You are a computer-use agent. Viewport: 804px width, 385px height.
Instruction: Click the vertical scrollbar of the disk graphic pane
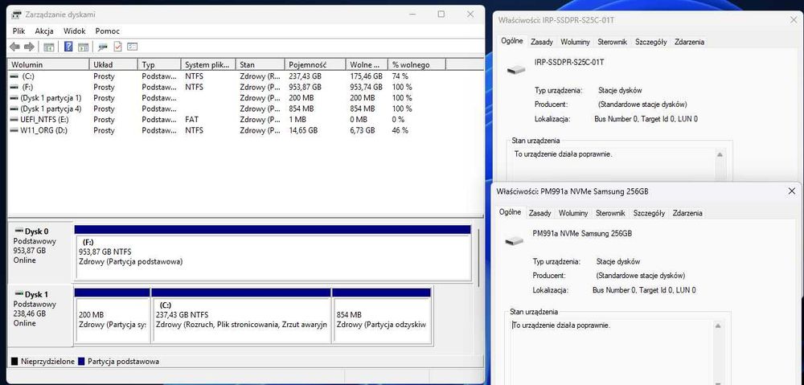coord(479,257)
